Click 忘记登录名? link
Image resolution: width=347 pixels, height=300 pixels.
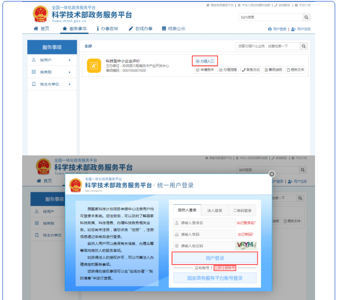(246, 223)
